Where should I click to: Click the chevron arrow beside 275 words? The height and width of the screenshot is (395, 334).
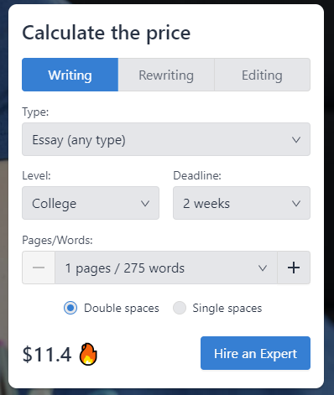pos(263,268)
